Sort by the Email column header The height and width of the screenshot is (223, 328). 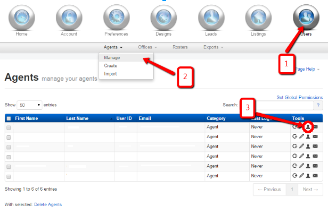click(x=171, y=118)
